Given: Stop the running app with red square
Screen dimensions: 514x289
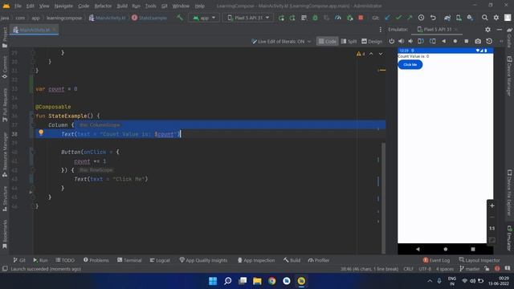Looking at the screenshot, I should (x=361, y=18).
